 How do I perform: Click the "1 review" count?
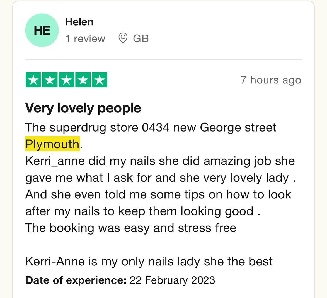click(x=85, y=39)
